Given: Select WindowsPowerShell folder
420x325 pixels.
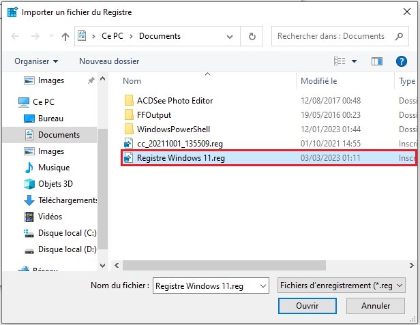Looking at the screenshot, I should click(173, 129).
